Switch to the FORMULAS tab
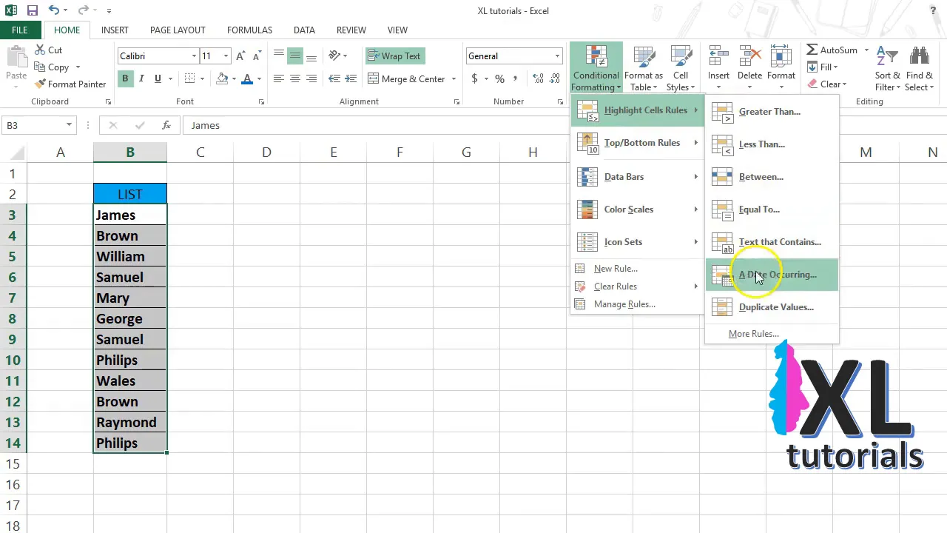This screenshot has width=947, height=533. 249,30
